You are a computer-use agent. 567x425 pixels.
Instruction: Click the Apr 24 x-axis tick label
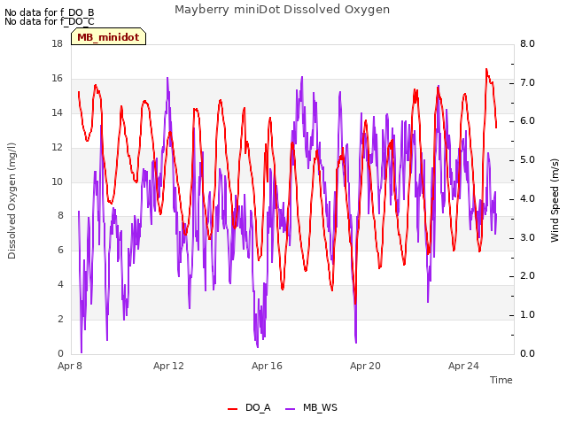click(x=463, y=366)
